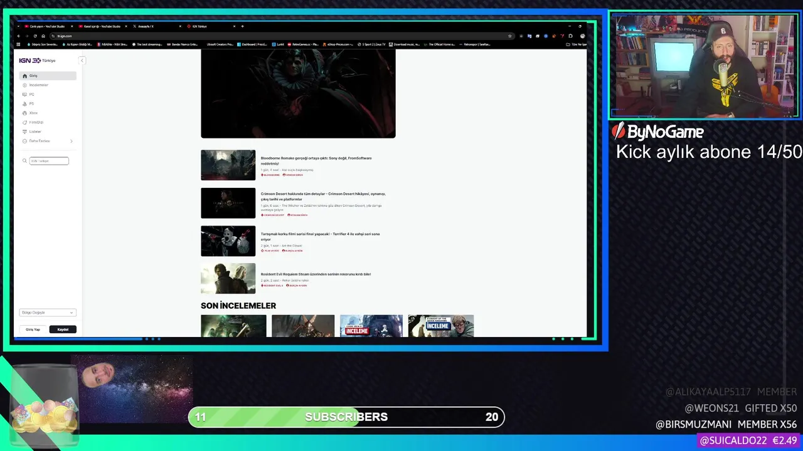This screenshot has height=451, width=803.
Task: Bookmark the page with the star icon
Action: (x=510, y=36)
